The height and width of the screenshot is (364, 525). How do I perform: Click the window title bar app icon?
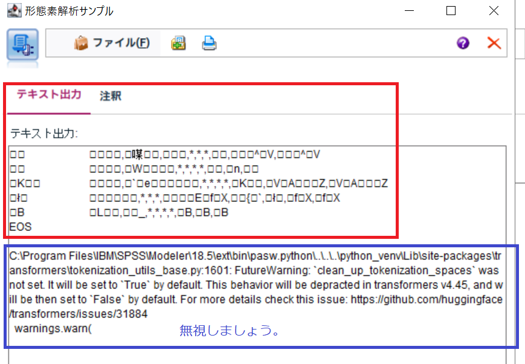coord(14,11)
